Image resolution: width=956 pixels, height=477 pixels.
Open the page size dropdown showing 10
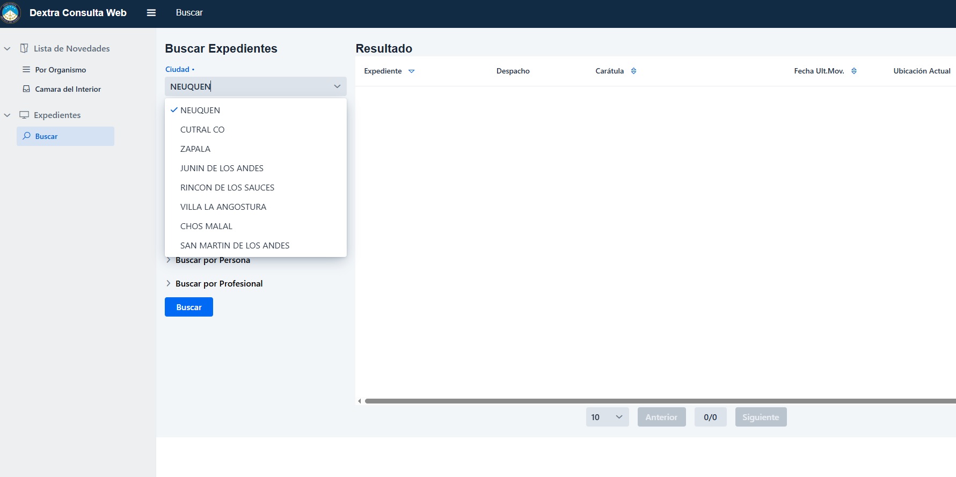[x=607, y=417]
